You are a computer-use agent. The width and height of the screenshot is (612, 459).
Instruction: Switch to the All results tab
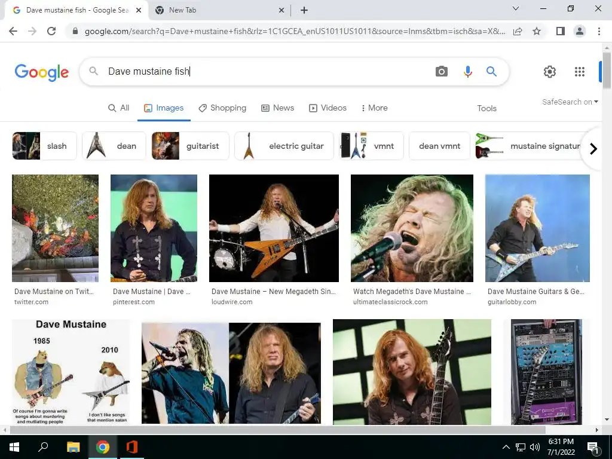(119, 108)
